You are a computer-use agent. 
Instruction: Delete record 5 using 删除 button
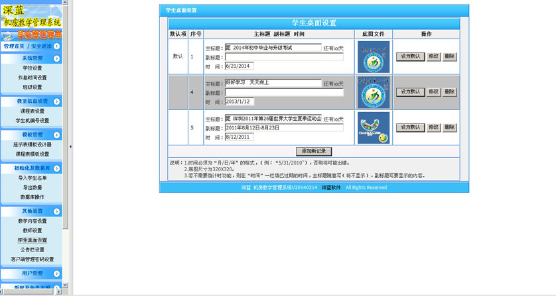coord(450,127)
